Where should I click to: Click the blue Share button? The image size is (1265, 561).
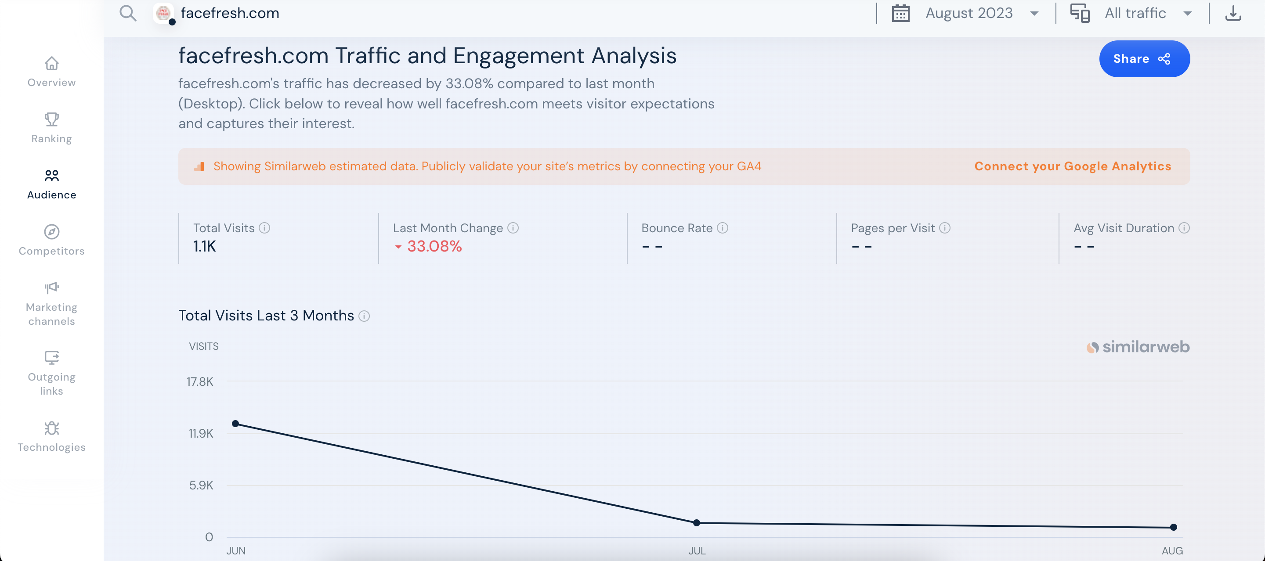[x=1144, y=59]
